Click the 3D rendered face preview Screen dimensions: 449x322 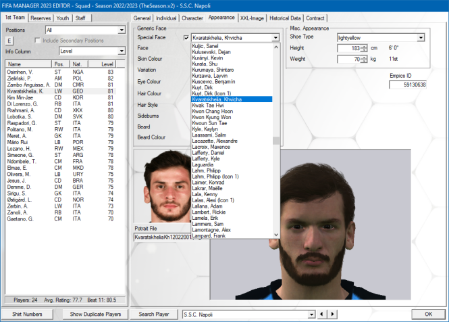click(x=311, y=224)
